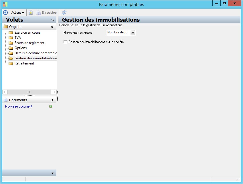Viewport: 243px width, 184px height.
Task: Click the open folder icon of Gestion des immobilisations
Action: pos(11,58)
